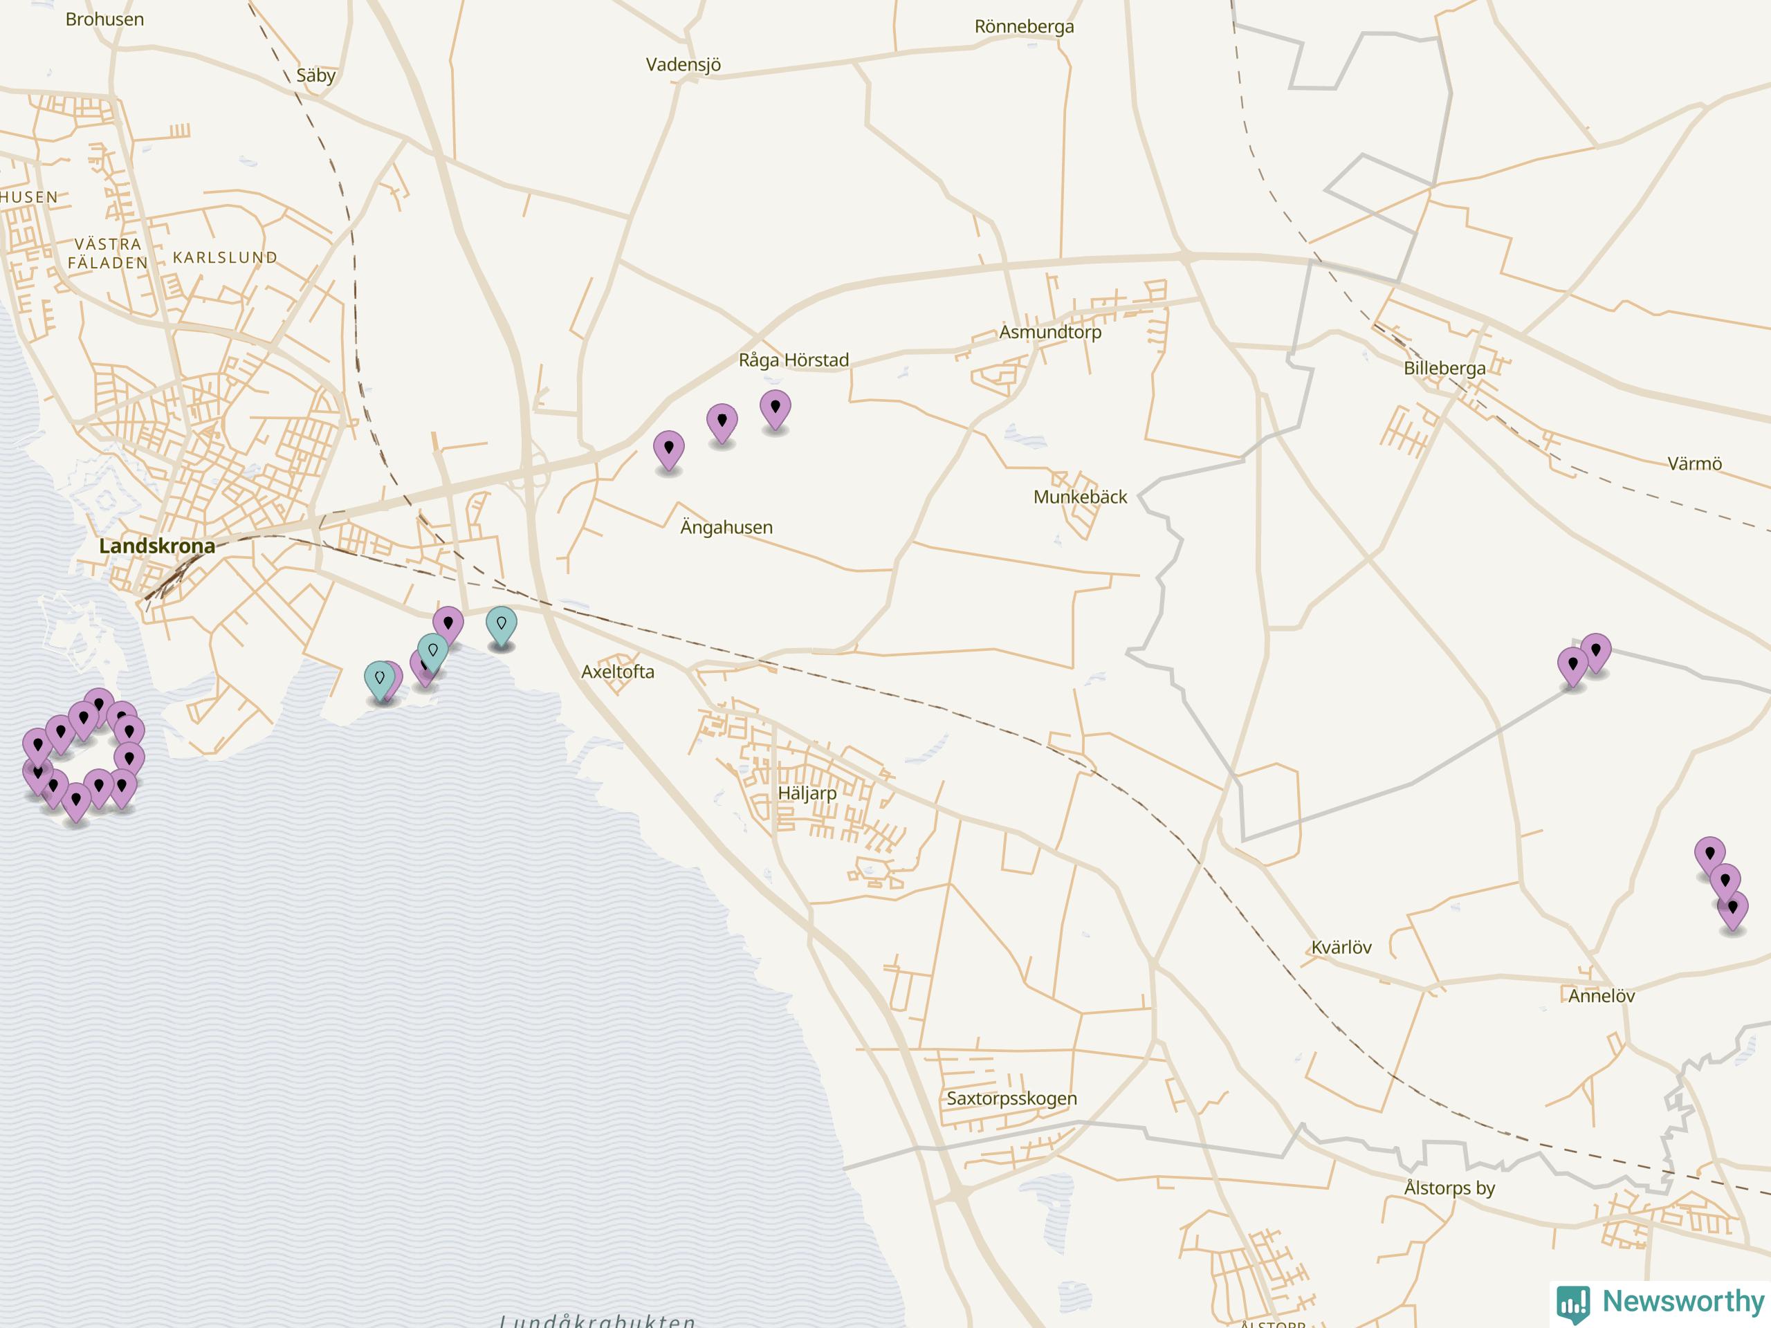Click the Vadensjö place label

coord(683,65)
